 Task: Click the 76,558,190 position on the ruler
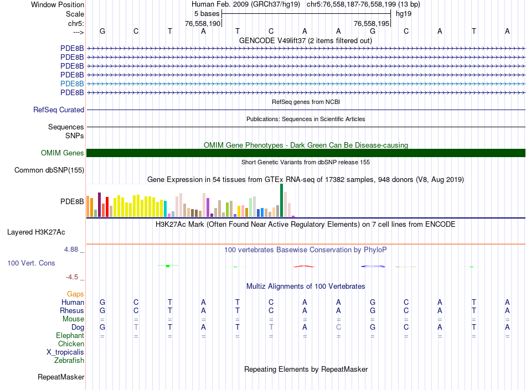(203, 24)
